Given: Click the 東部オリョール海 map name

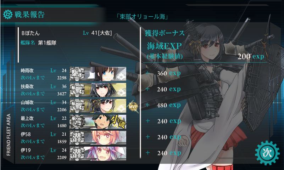Looking at the screenshot, I should [x=142, y=17].
